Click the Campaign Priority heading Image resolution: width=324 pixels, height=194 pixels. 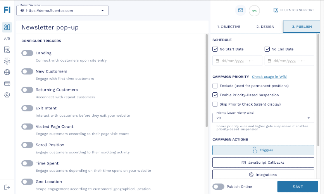coord(231,77)
